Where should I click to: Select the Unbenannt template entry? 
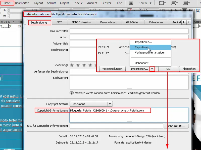[x=150, y=63]
